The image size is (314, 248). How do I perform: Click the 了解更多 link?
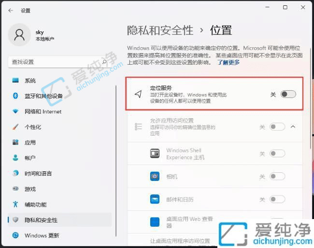(x=228, y=62)
